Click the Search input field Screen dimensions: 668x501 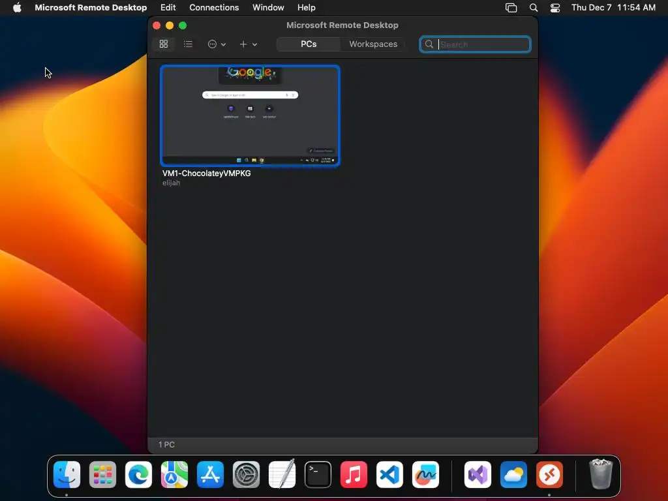click(475, 44)
